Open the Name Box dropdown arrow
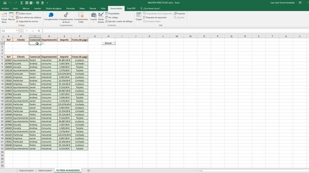The image size is (309, 173). pos(16,31)
